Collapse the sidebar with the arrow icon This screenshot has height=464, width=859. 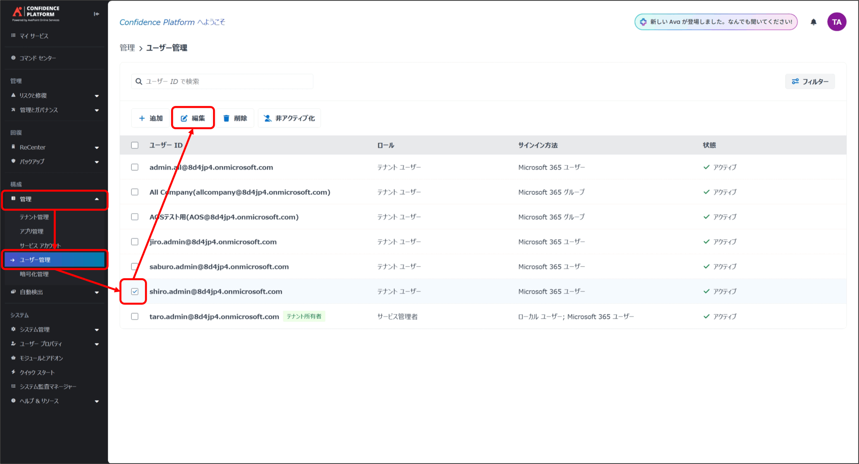[x=97, y=14]
